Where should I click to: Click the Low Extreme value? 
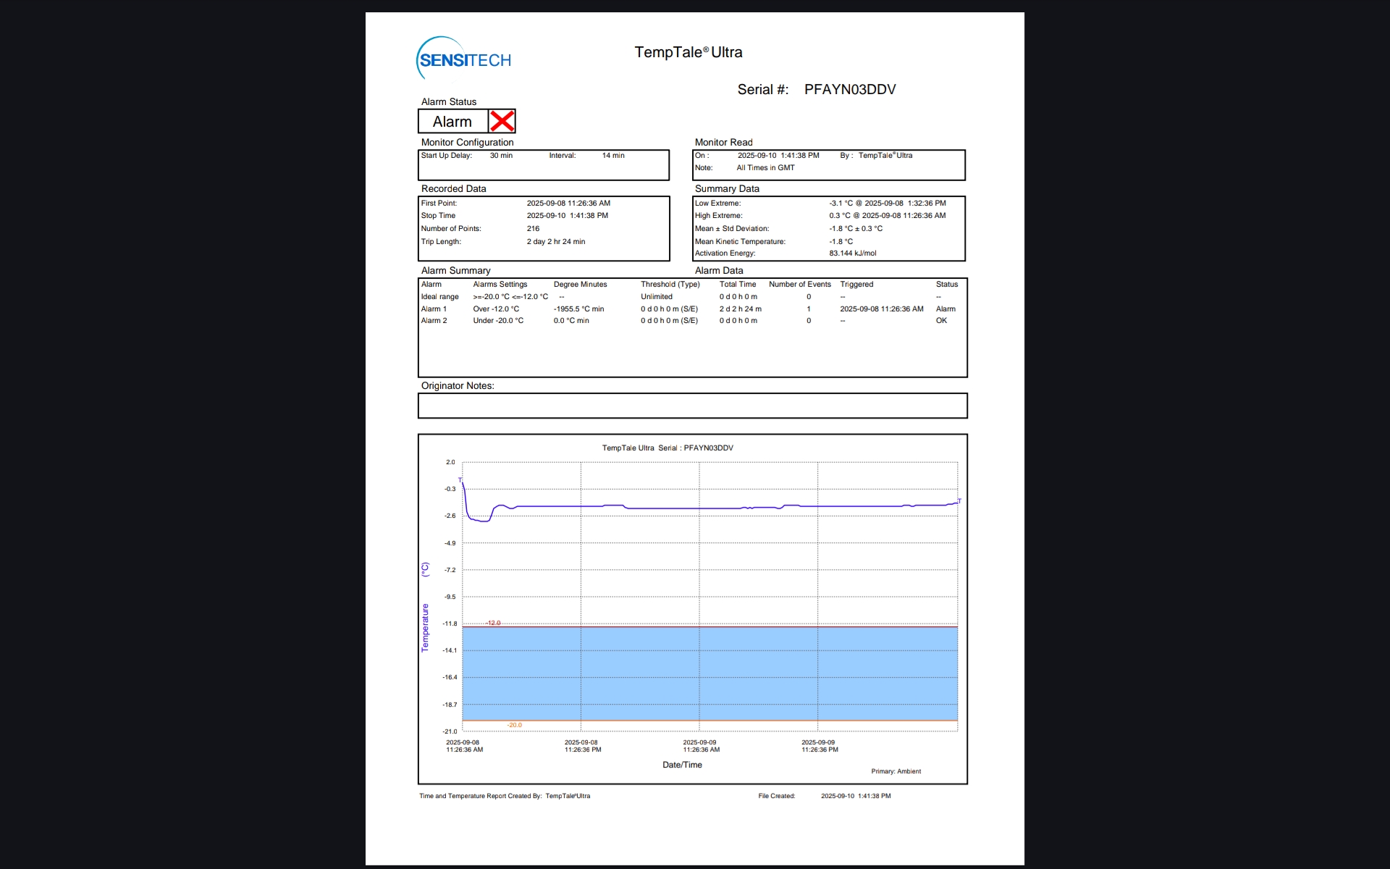887,203
